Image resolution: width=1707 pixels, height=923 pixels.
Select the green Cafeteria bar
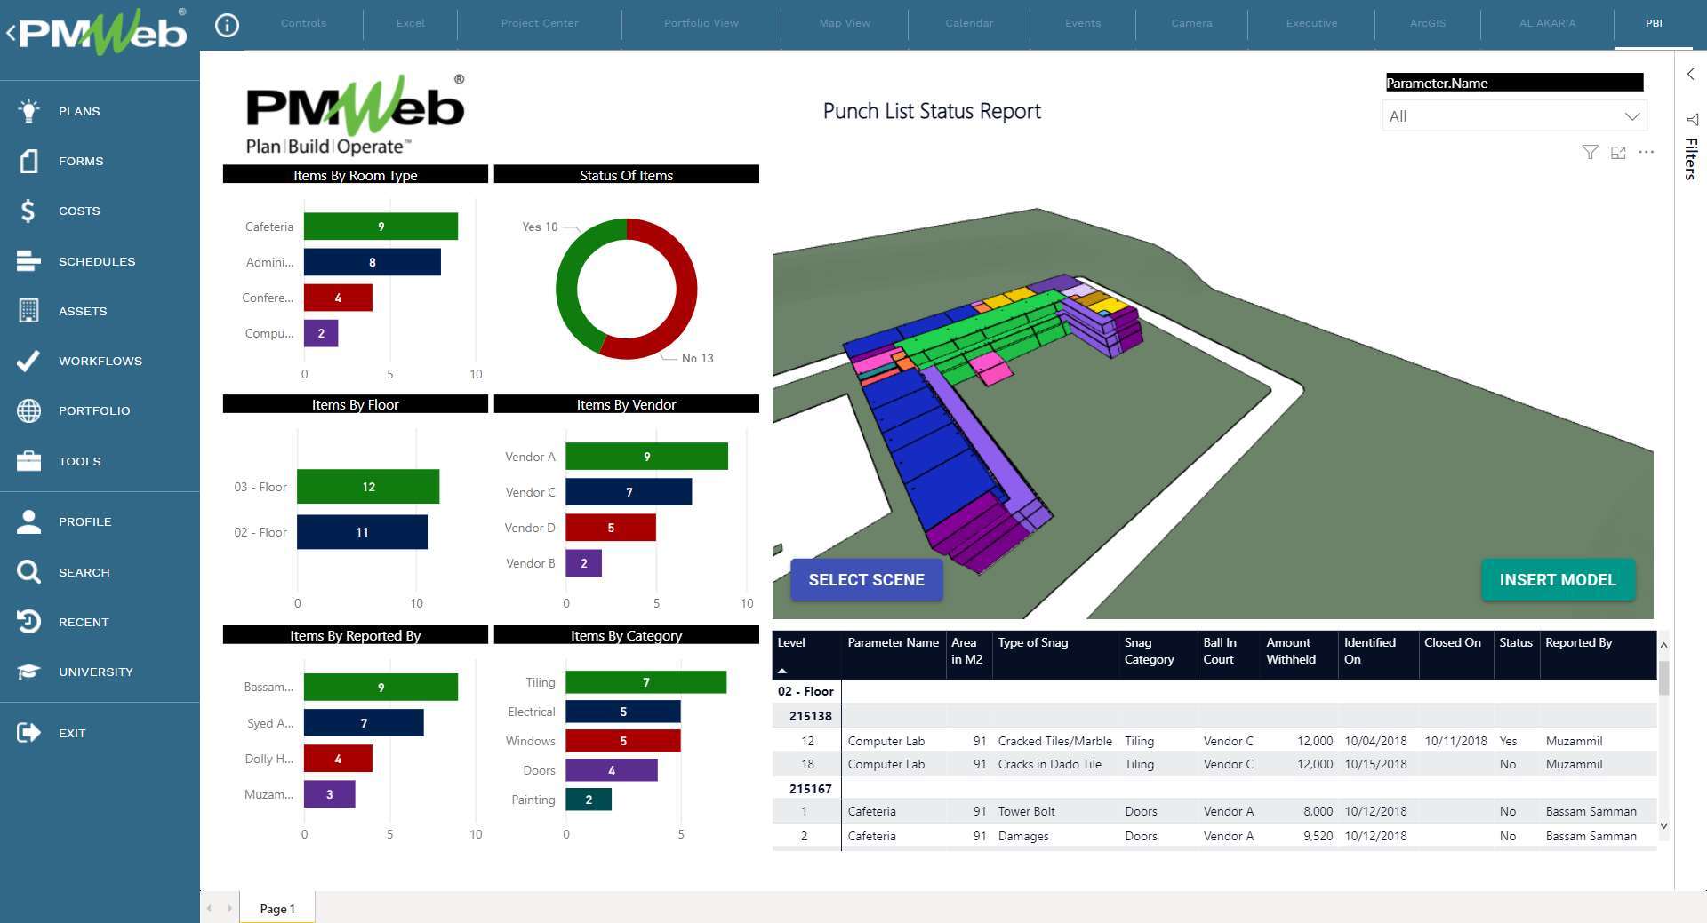tap(381, 227)
